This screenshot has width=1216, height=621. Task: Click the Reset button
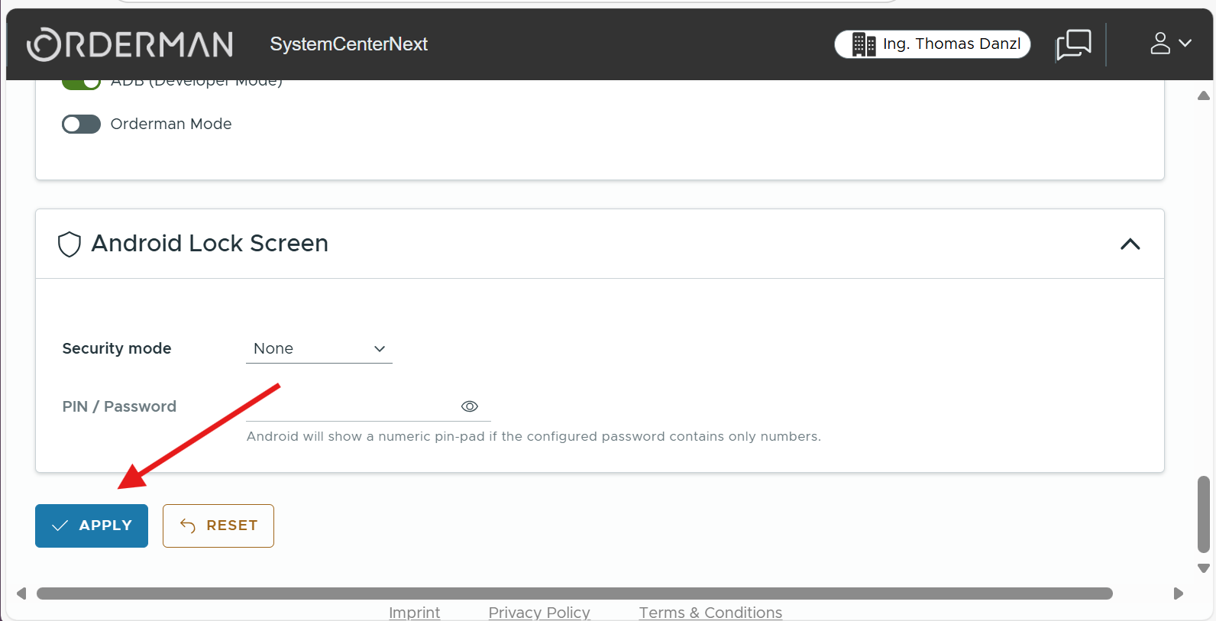218,526
